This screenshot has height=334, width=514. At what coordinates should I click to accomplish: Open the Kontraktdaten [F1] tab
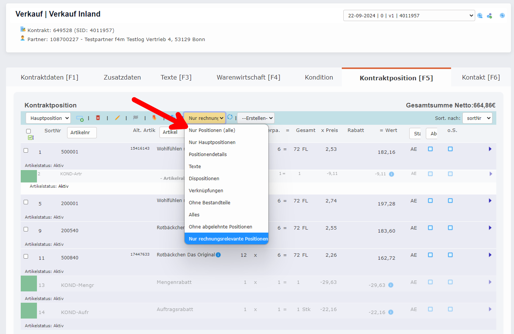[49, 77]
